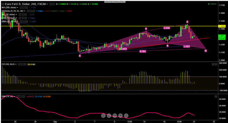Zoom in the chart with the plus control

click(x=120, y=115)
